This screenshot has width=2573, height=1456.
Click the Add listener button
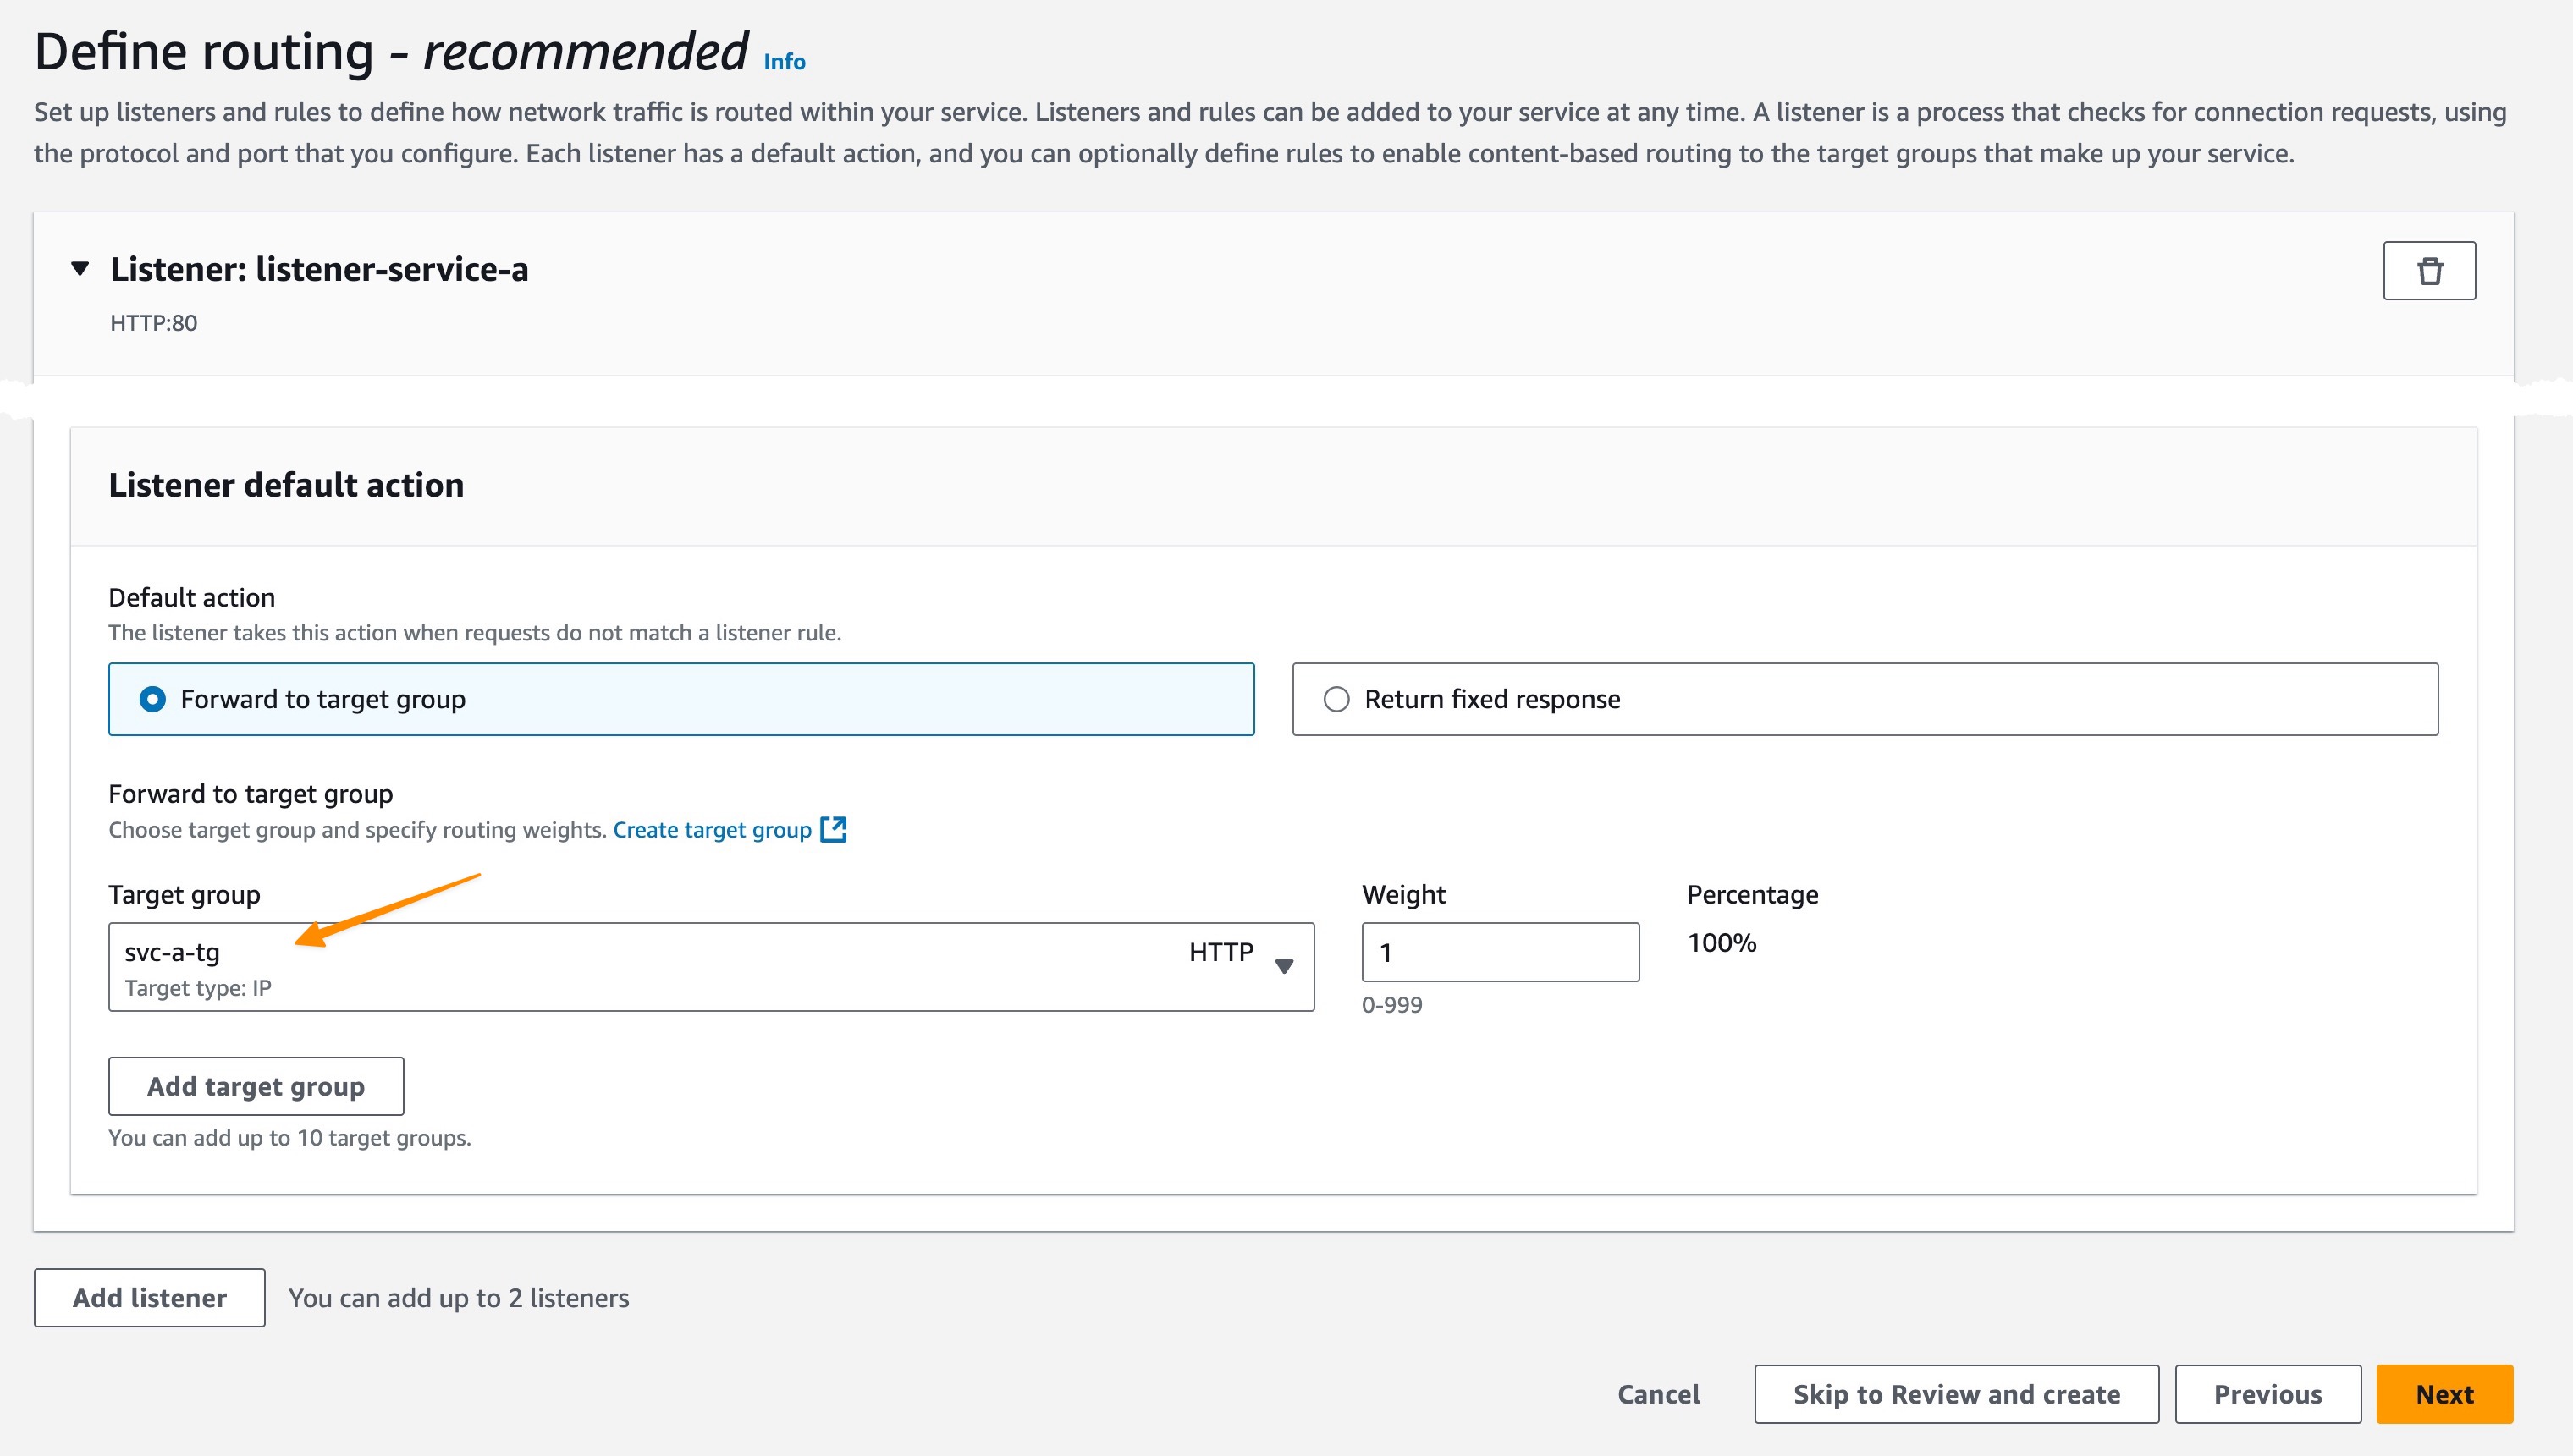(149, 1297)
